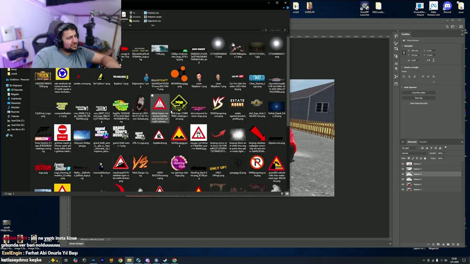Open the Normal blend mode dropdown
470x264 pixels.
click(415, 153)
